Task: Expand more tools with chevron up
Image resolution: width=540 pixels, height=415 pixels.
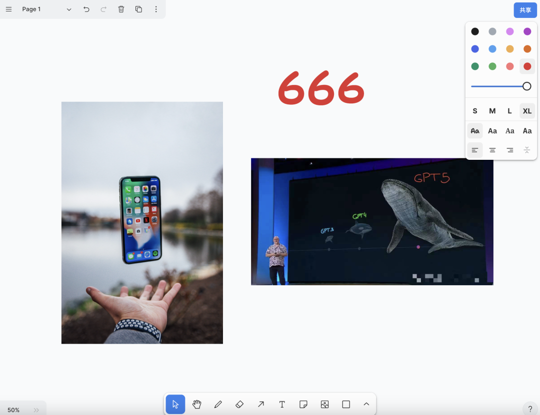Action: point(366,405)
